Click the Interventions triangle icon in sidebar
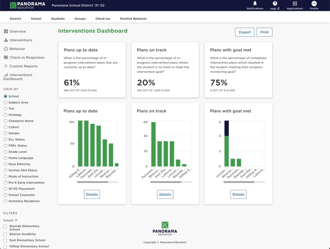 [6, 40]
